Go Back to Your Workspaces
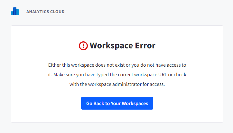The height and width of the screenshot is (133, 233). click(117, 103)
